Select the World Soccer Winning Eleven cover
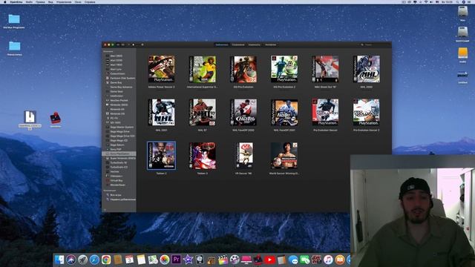The image size is (475, 267). pyautogui.click(x=284, y=156)
